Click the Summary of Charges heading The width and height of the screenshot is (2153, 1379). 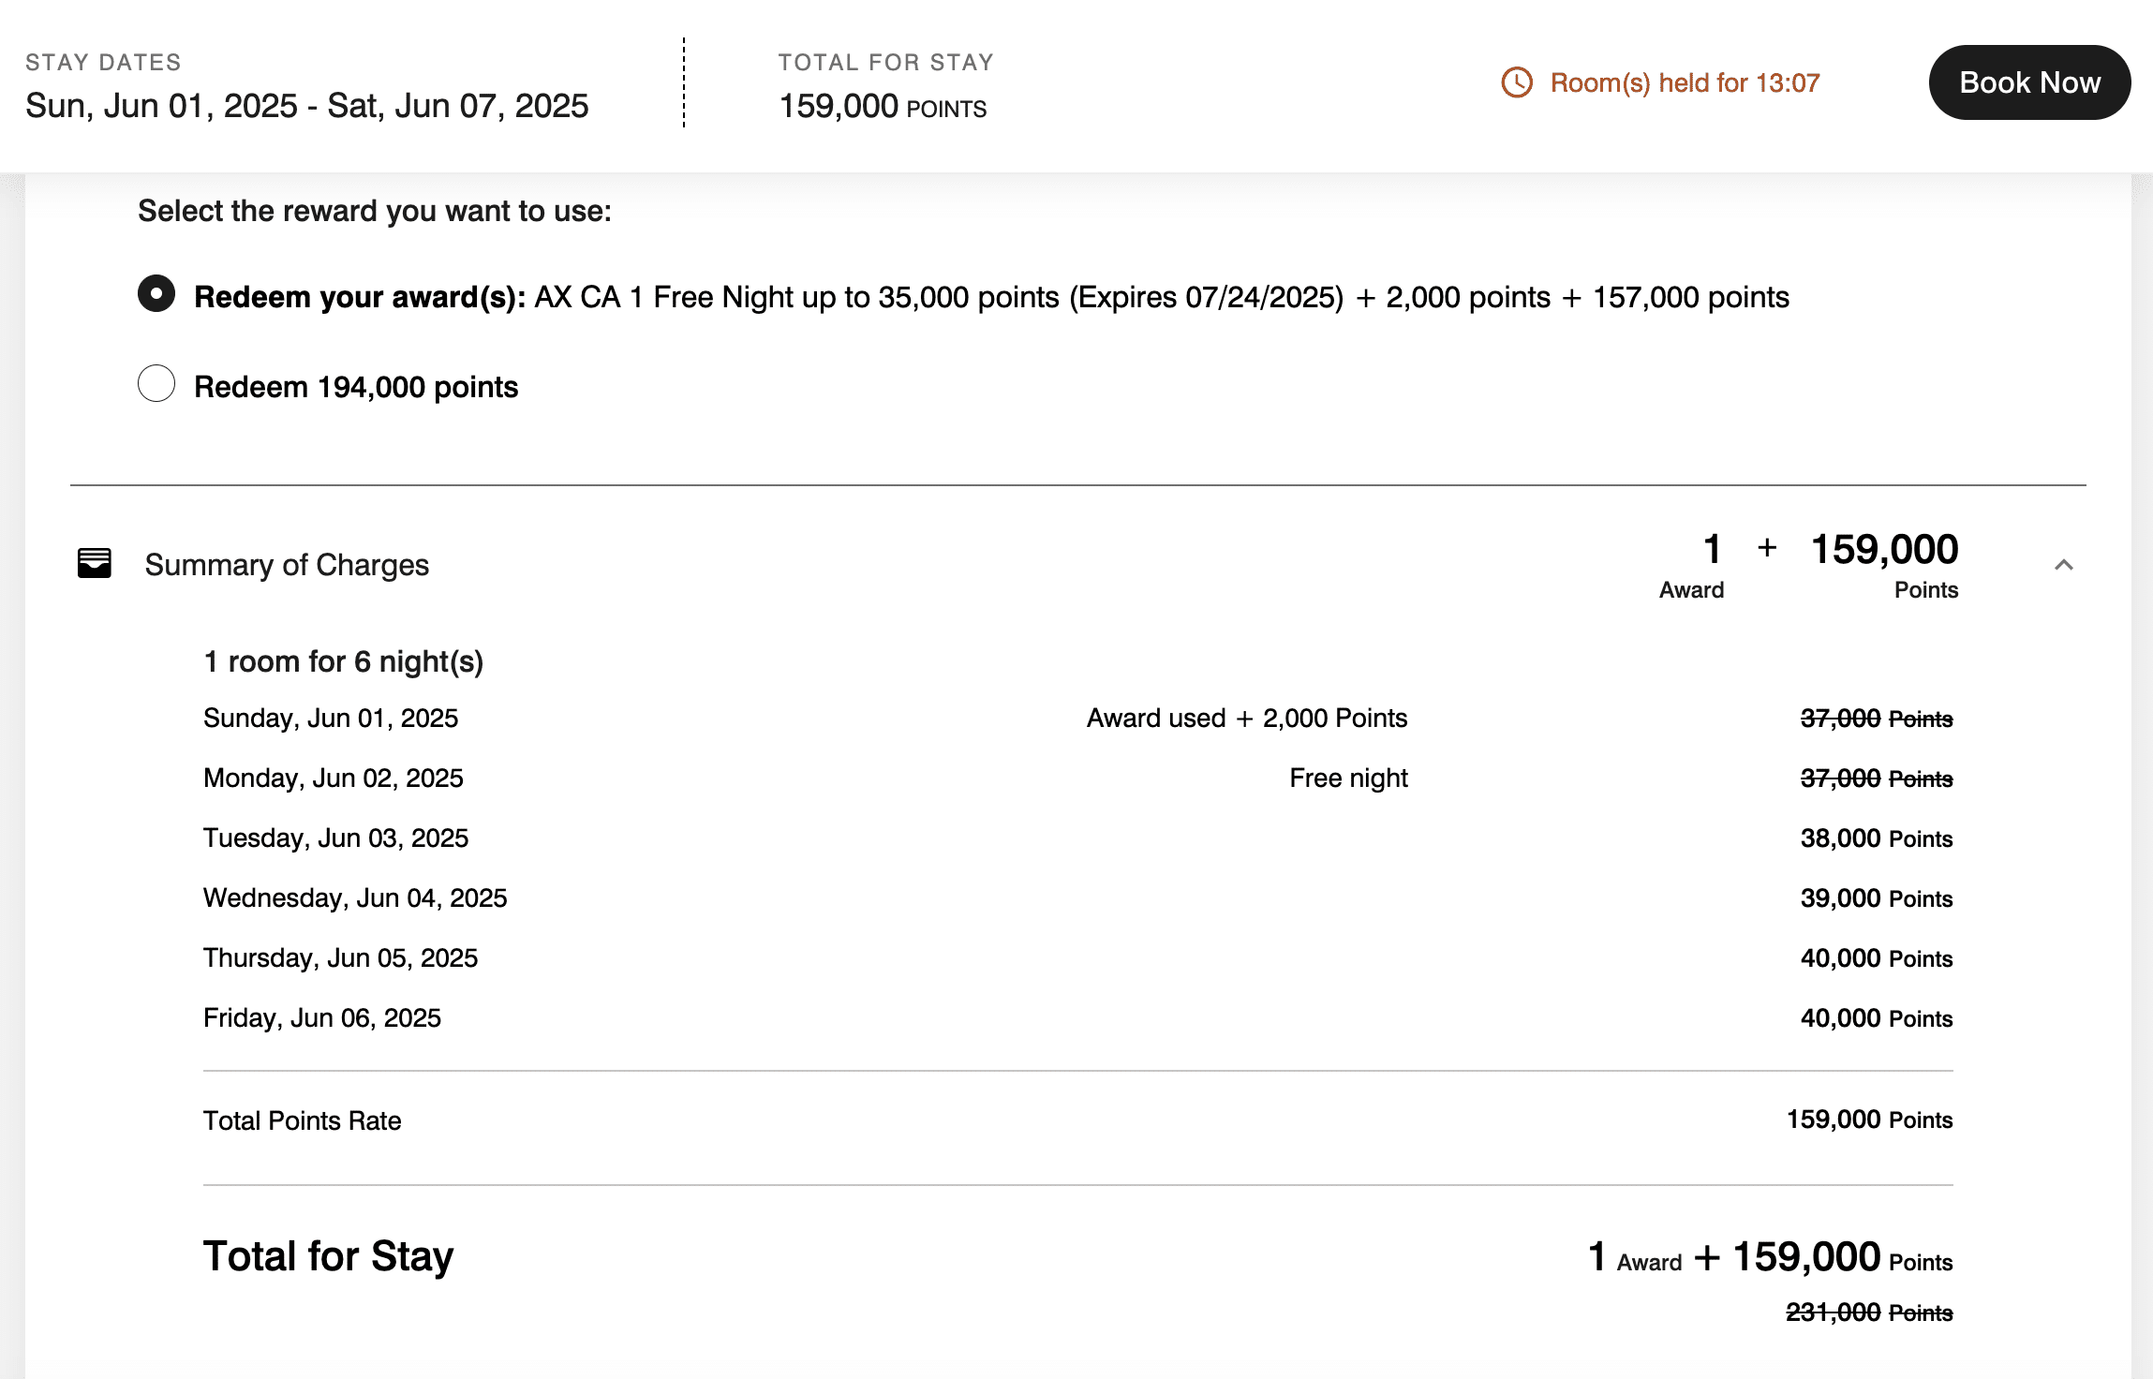point(287,565)
